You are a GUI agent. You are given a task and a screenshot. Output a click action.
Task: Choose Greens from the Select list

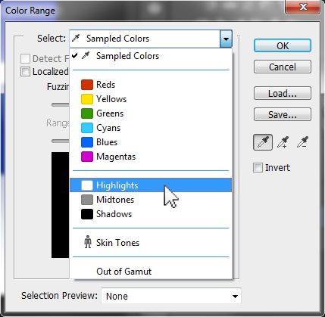tap(151, 113)
